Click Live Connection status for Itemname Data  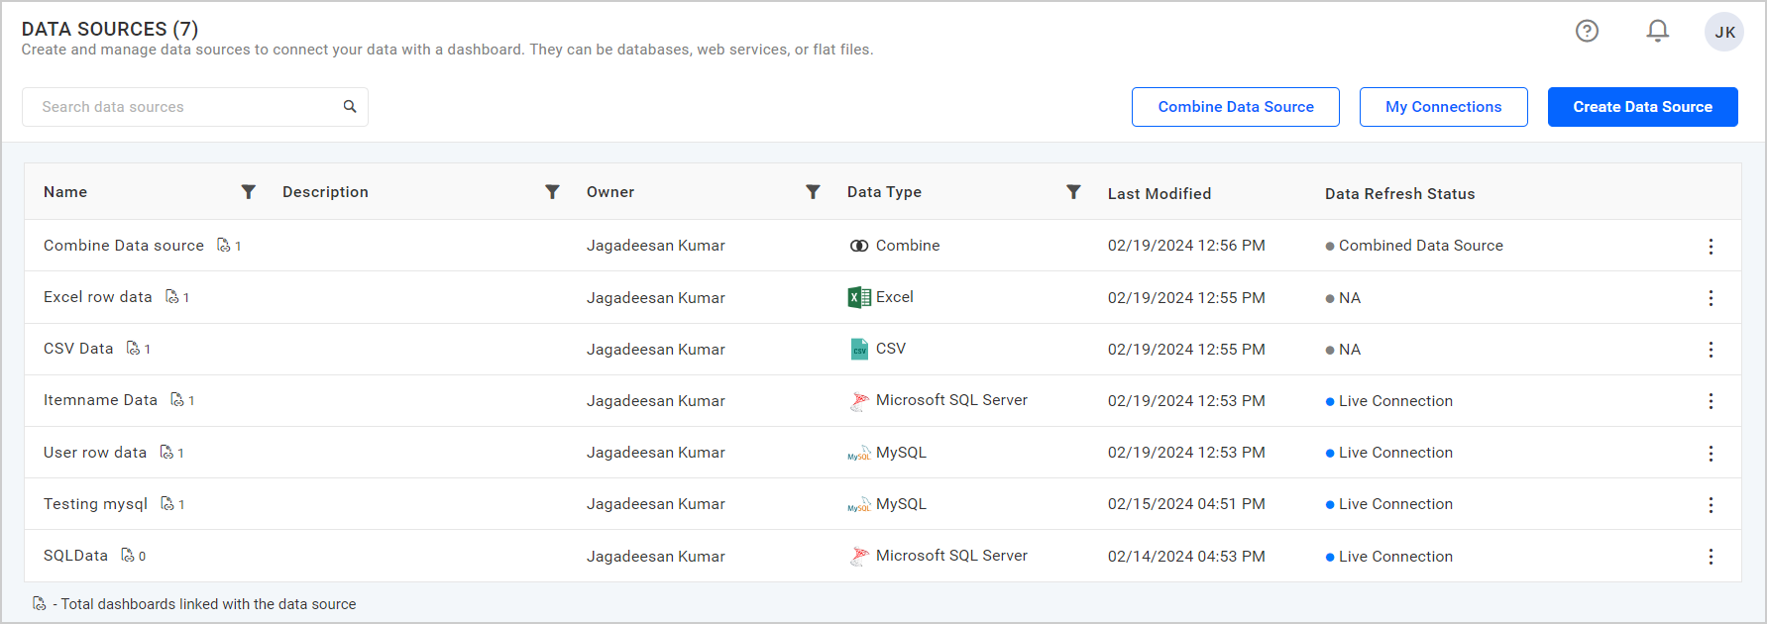1395,400
